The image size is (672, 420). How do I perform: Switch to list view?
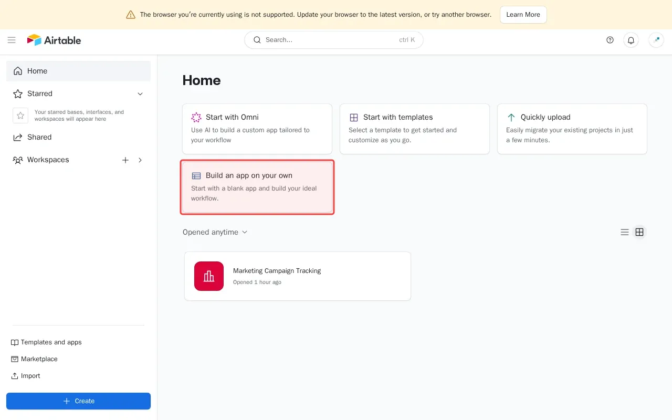(x=625, y=232)
